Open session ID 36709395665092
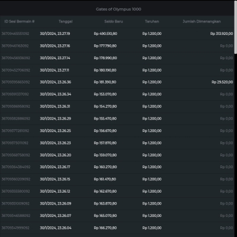This screenshot has width=237, height=237. tap(15, 82)
